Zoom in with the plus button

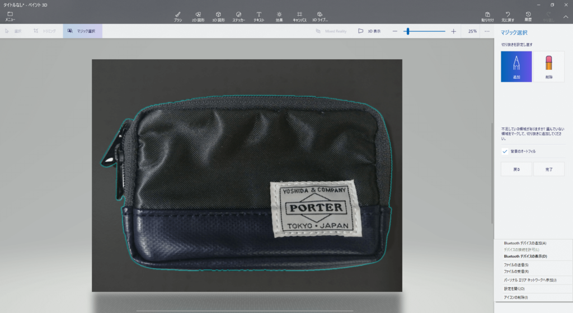[x=453, y=31]
